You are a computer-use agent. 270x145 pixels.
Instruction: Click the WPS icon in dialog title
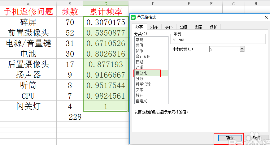point(133,17)
